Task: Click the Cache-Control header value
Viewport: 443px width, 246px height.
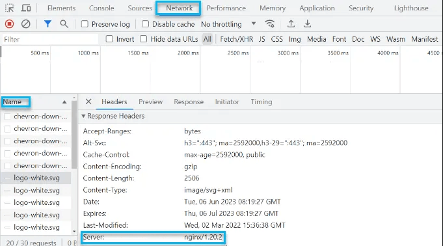Action: coord(224,155)
